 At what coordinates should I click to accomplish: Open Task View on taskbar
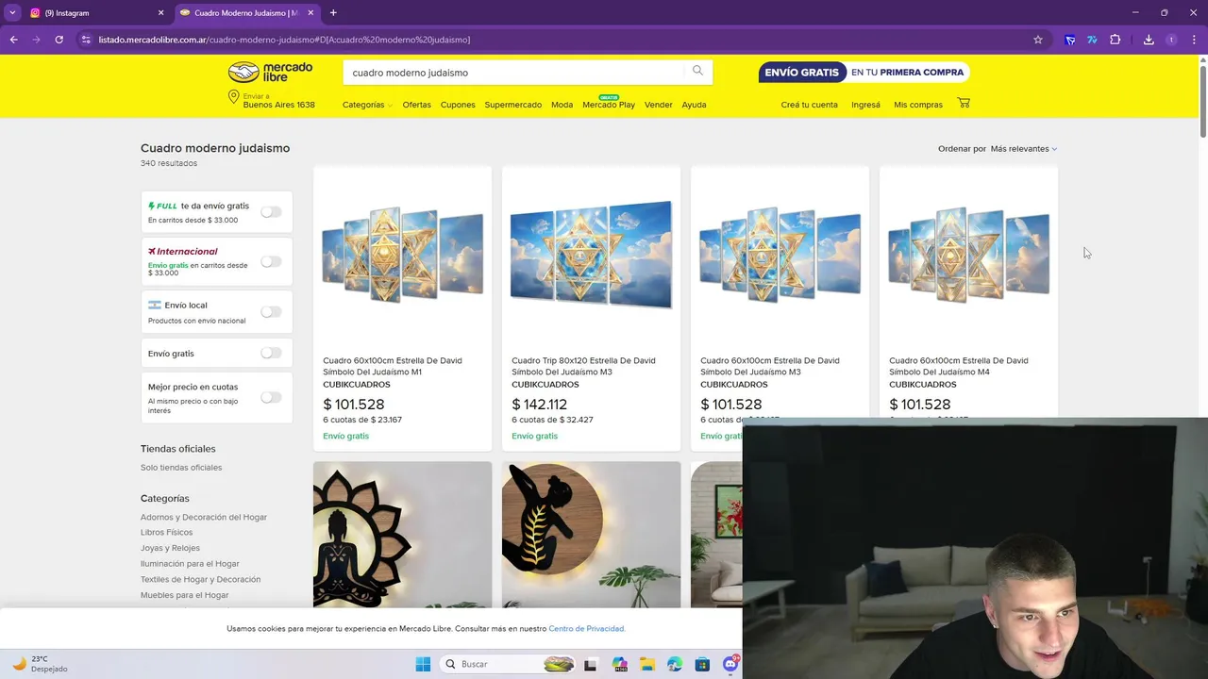pos(590,664)
